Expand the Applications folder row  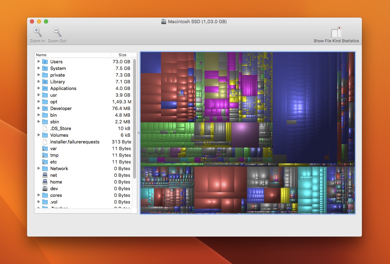click(39, 88)
